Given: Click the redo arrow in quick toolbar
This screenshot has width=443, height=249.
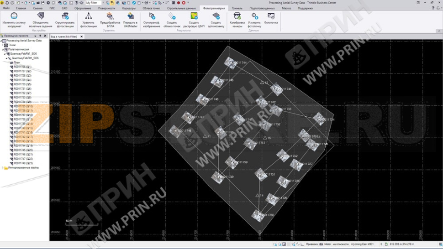Looking at the screenshot, I should pos(12,3).
